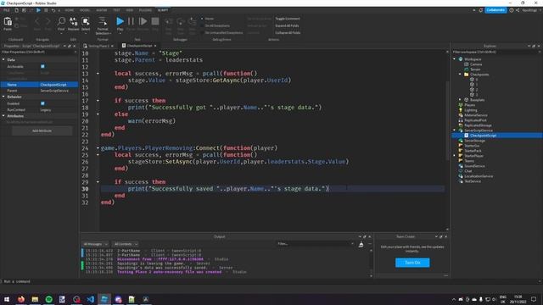Toggle the Archivable checkbox
This screenshot has height=305, width=543.
(x=42, y=66)
